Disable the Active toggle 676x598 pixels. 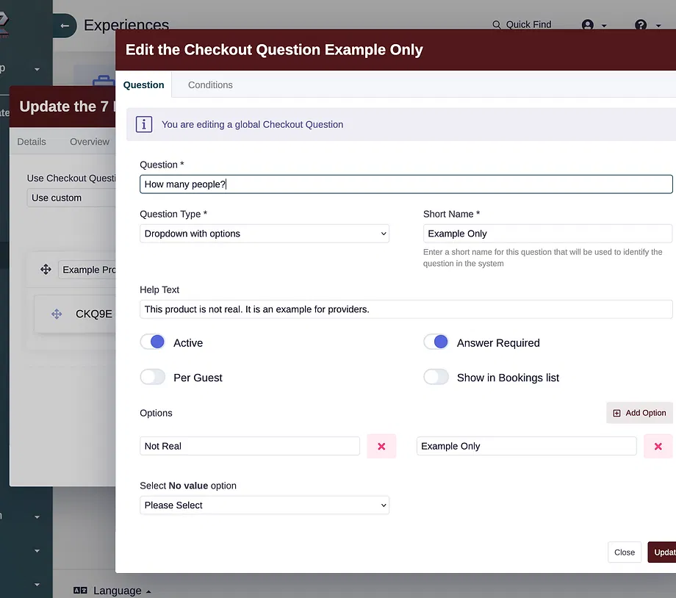tap(153, 342)
